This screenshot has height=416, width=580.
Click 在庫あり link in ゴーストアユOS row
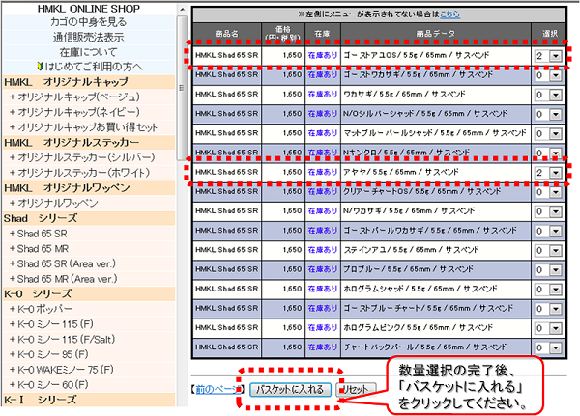click(323, 55)
